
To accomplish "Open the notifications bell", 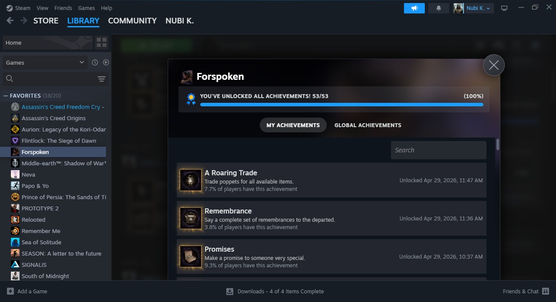I will (439, 8).
